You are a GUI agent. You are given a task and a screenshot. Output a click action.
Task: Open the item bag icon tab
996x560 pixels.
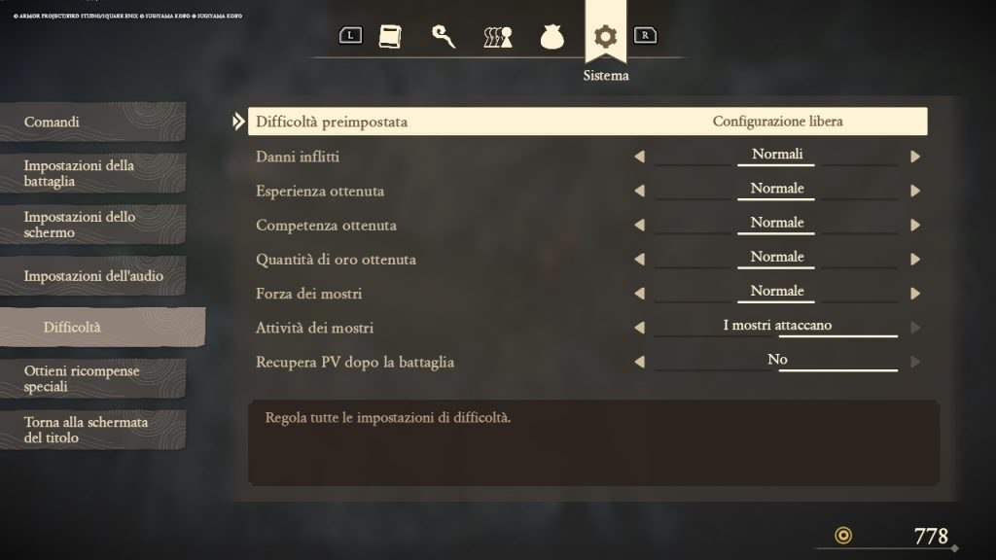tap(552, 37)
